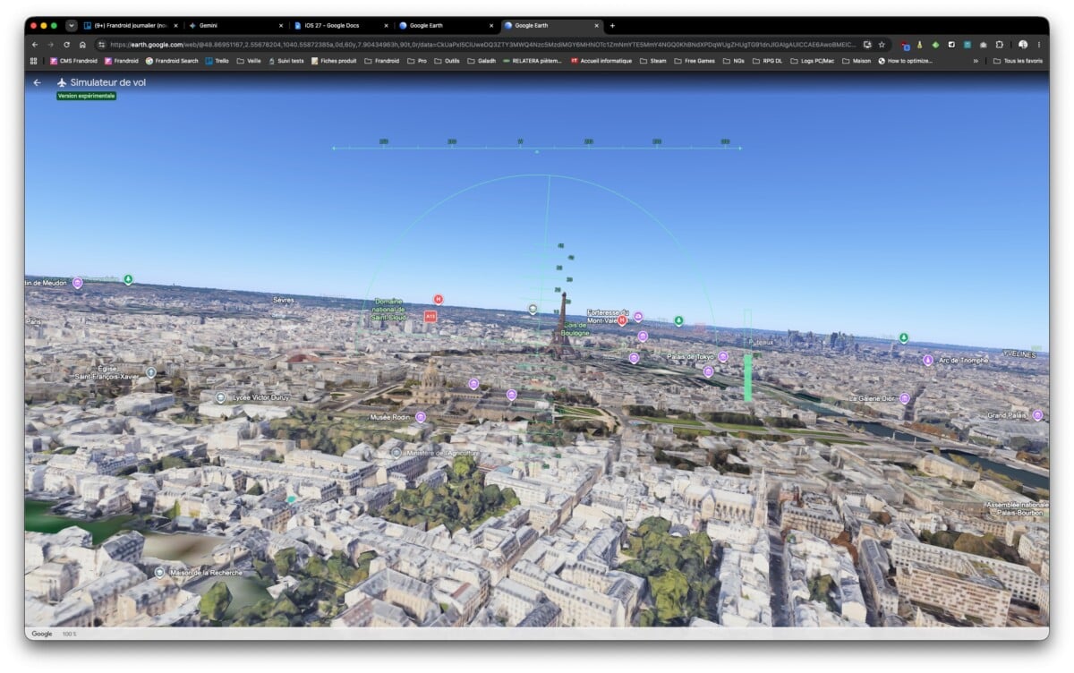The height and width of the screenshot is (673, 1074).
Task: Click the Google logo in the bottom bar
Action: [x=42, y=634]
